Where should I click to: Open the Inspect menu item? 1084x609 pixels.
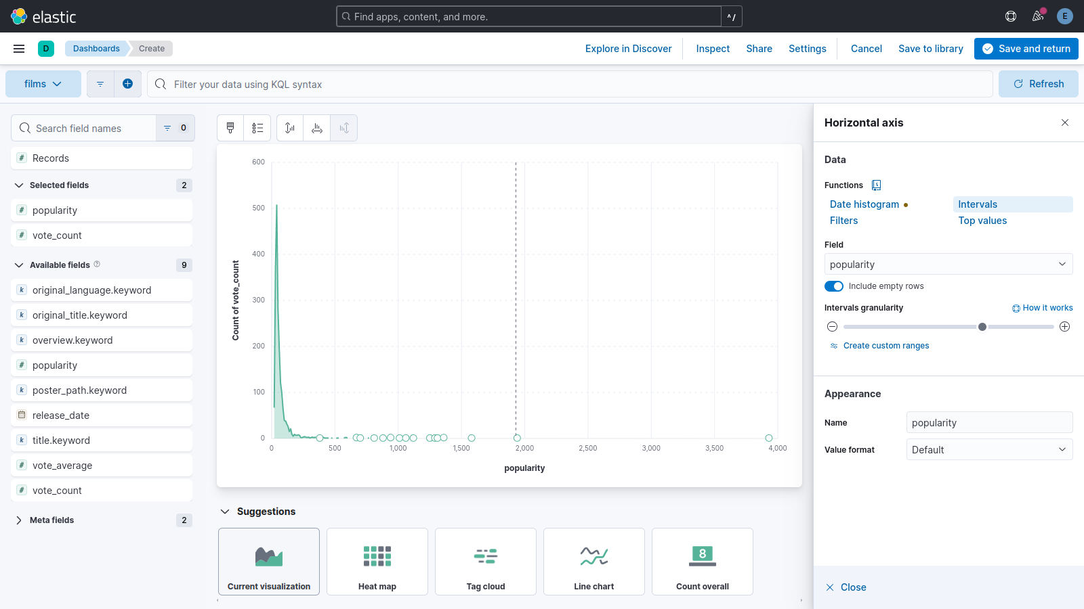click(x=713, y=49)
